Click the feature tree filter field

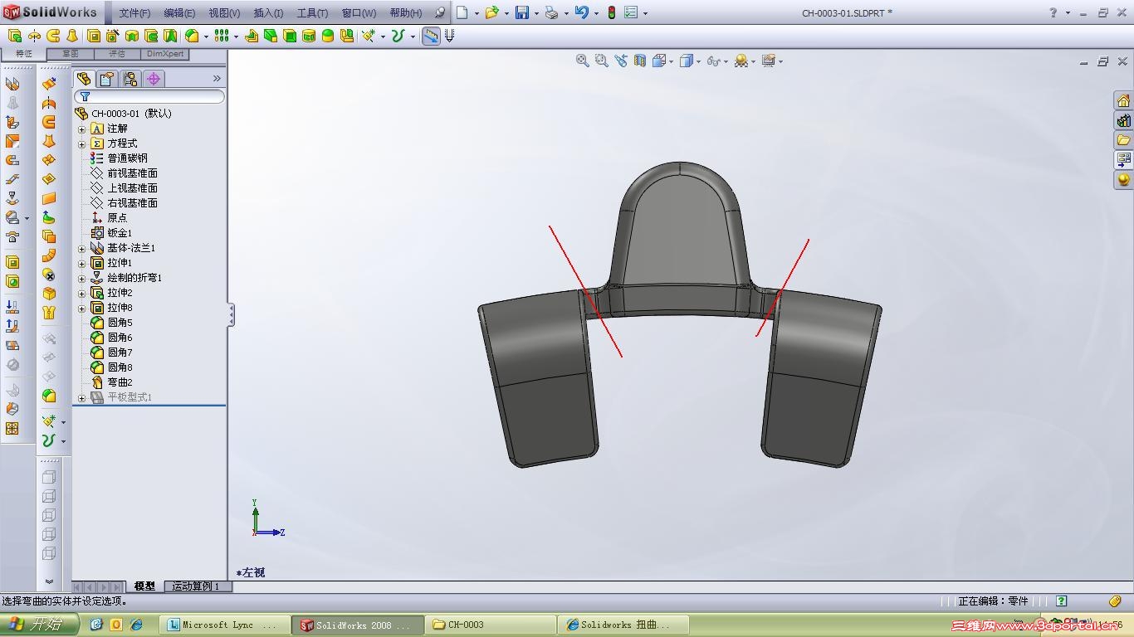(149, 97)
